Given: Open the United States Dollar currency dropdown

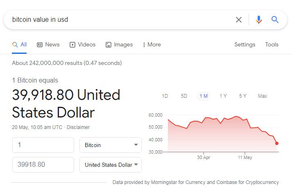Looking at the screenshot, I should [x=111, y=165].
